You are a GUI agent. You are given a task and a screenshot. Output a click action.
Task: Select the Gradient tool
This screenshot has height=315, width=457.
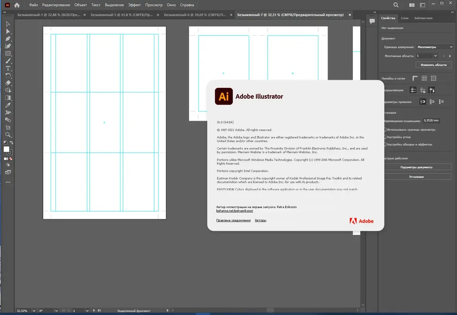(8, 98)
